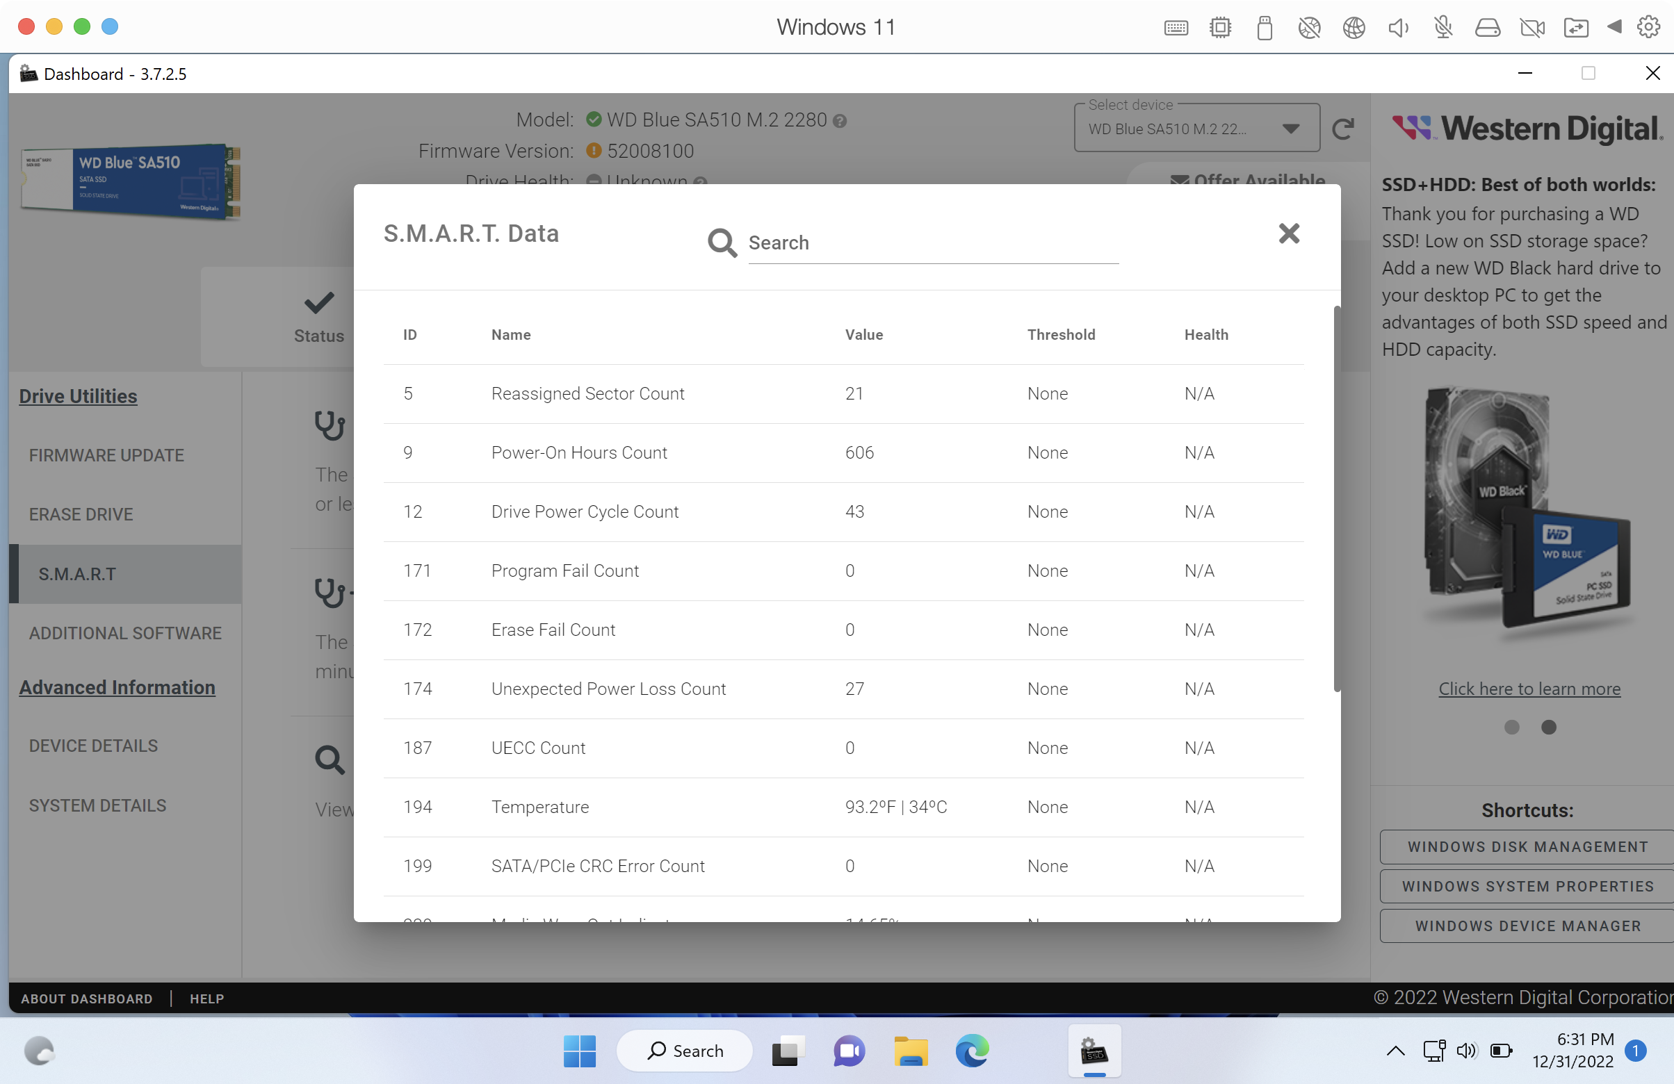The image size is (1674, 1084).
Task: Click WINDOWS DISK MANAGEMENT shortcut
Action: [1527, 847]
